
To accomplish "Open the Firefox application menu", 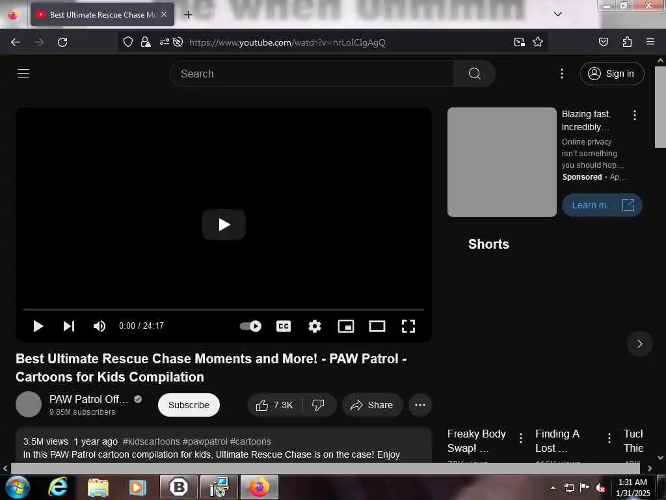I will pos(650,42).
